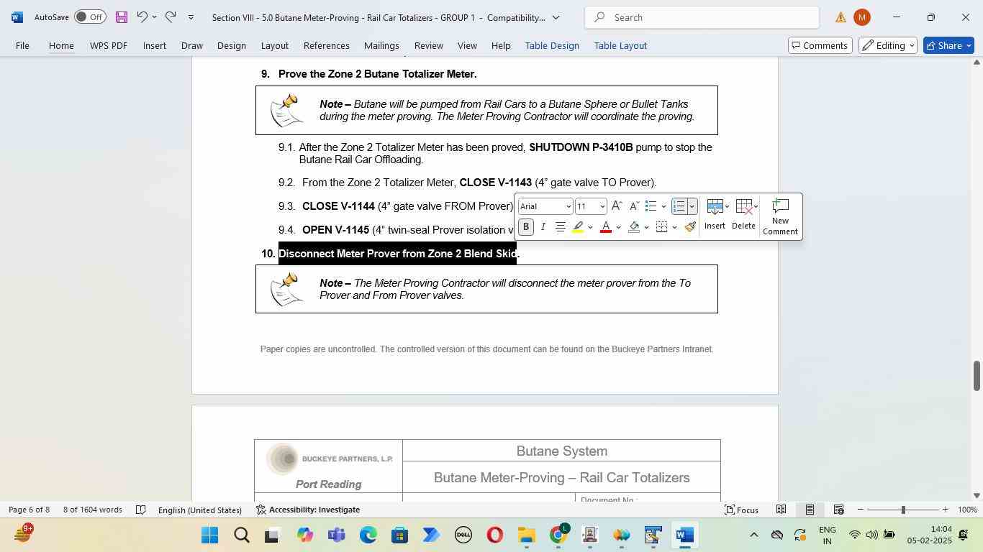The image size is (983, 552).
Task: Click the 100% zoom level
Action: tap(968, 510)
